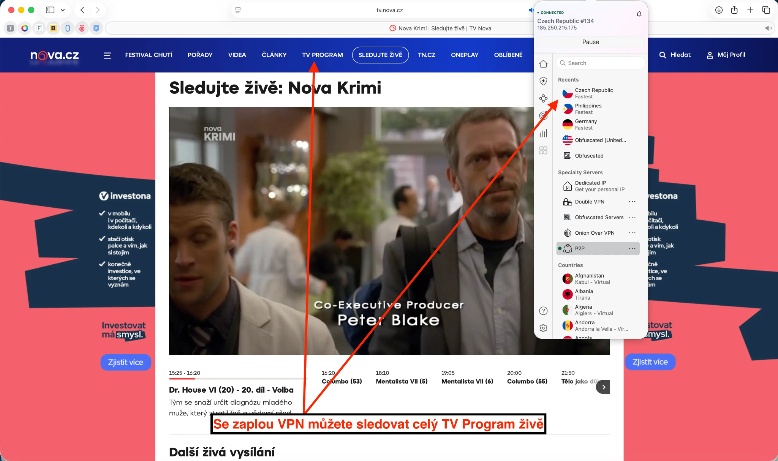Mute the tab audio via speaker icon
Screen dimensions: 778x461
click(769, 28)
